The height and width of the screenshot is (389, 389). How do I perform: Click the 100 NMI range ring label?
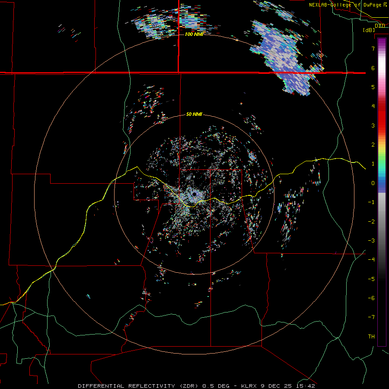[x=194, y=34]
